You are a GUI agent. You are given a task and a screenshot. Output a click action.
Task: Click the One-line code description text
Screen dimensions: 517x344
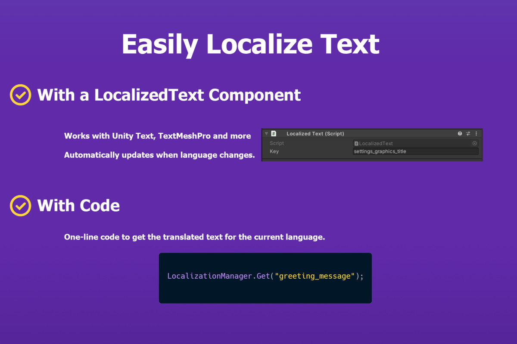click(194, 237)
